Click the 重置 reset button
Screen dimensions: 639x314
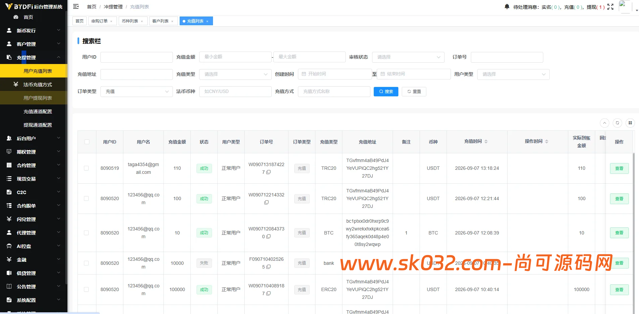point(414,92)
